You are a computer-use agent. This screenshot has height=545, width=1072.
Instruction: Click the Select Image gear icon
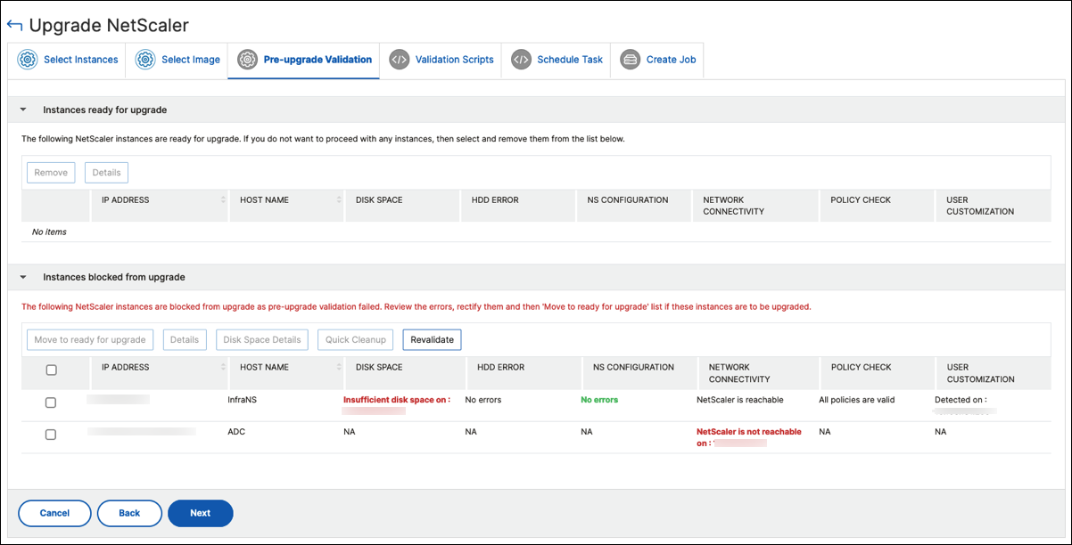pos(145,60)
